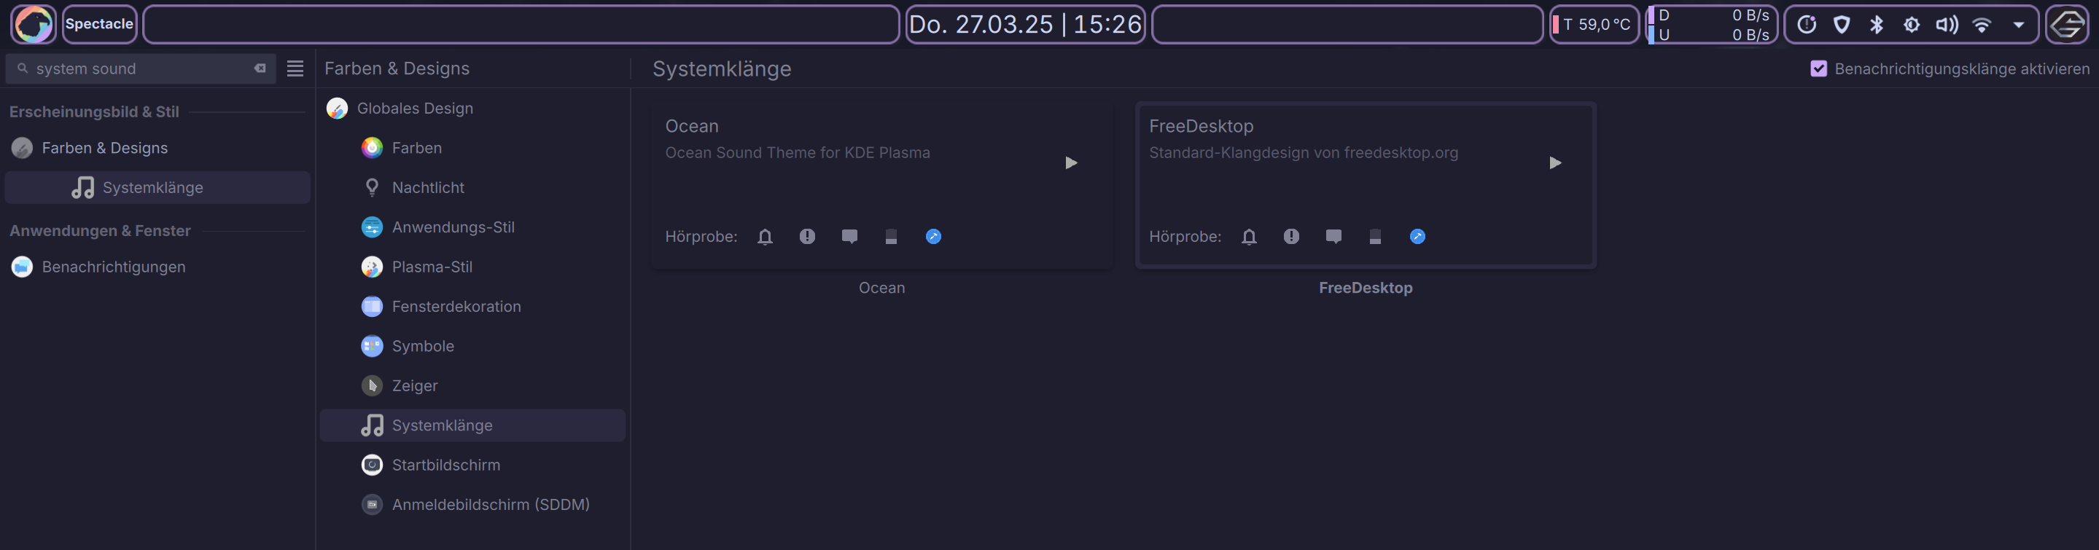Open Benachrichtigungen settings
This screenshot has width=2099, height=550.
(157, 267)
